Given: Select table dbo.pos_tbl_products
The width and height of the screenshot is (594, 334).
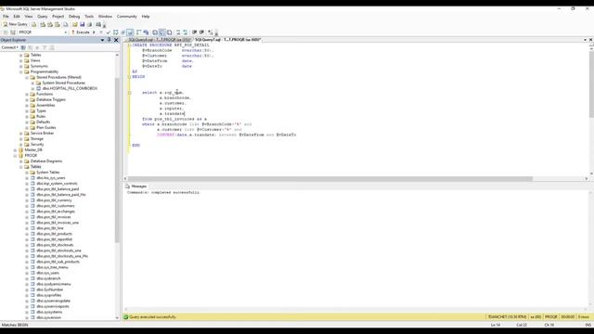Looking at the screenshot, I should click(x=54, y=234).
